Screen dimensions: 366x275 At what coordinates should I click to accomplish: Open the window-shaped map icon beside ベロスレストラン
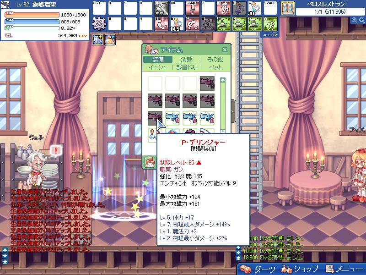pyautogui.click(x=288, y=8)
